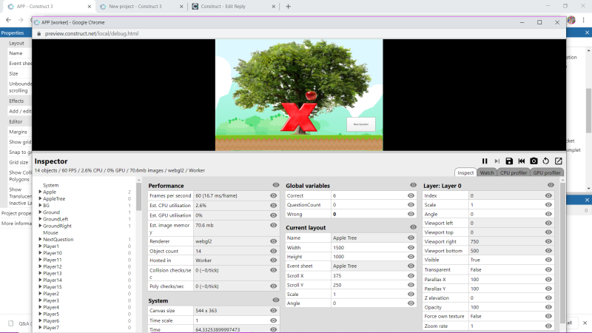Select System in the object tree
The width and height of the screenshot is (592, 333).
(50, 186)
